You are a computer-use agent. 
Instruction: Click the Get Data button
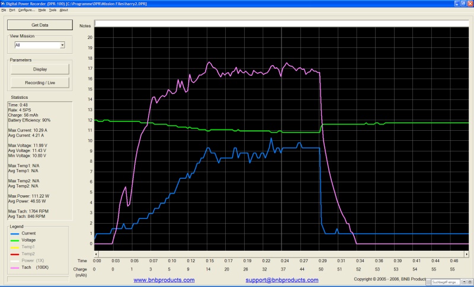(x=40, y=25)
